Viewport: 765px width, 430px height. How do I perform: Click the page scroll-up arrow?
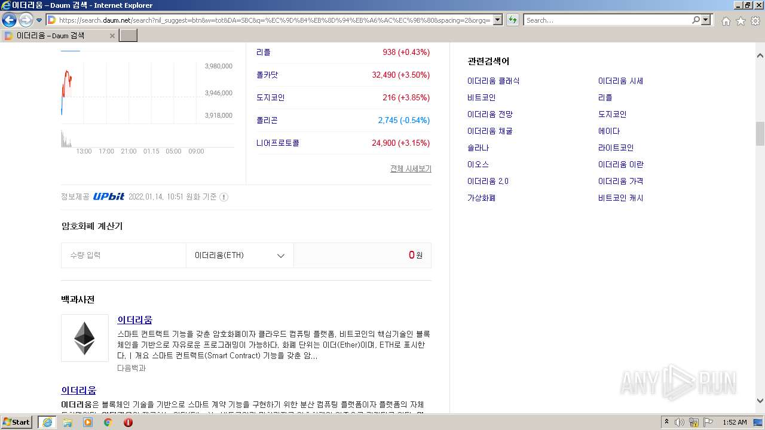(760, 56)
